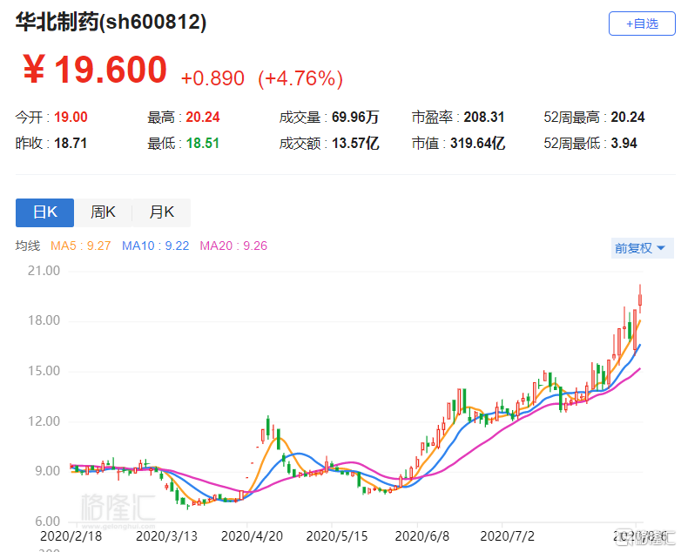Click the MA5 : 9.27 indicator label
681x552 pixels.
[80, 246]
